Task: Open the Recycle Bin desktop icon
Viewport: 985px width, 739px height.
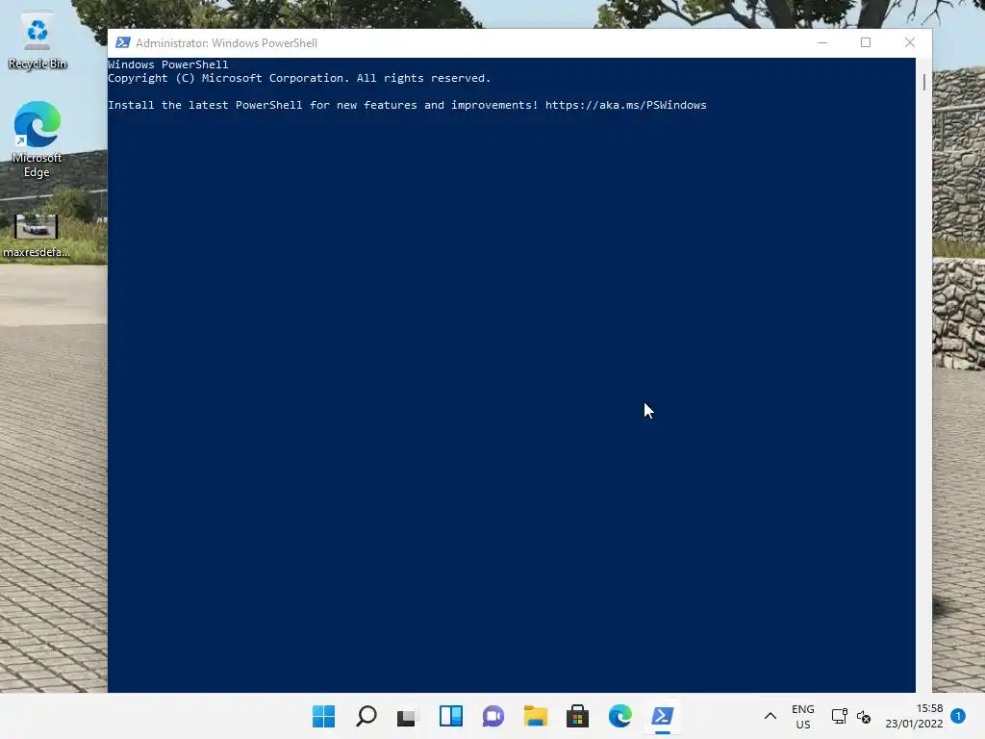Action: click(38, 40)
